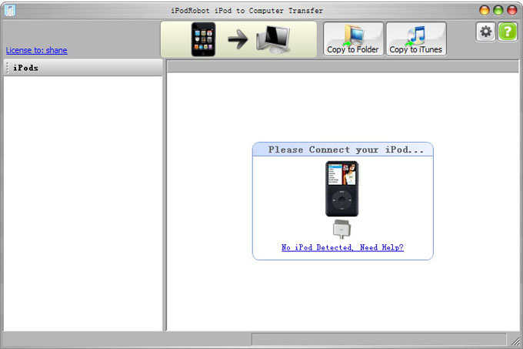523x349 pixels.
Task: Click the app icon in title bar
Action: pos(10,10)
